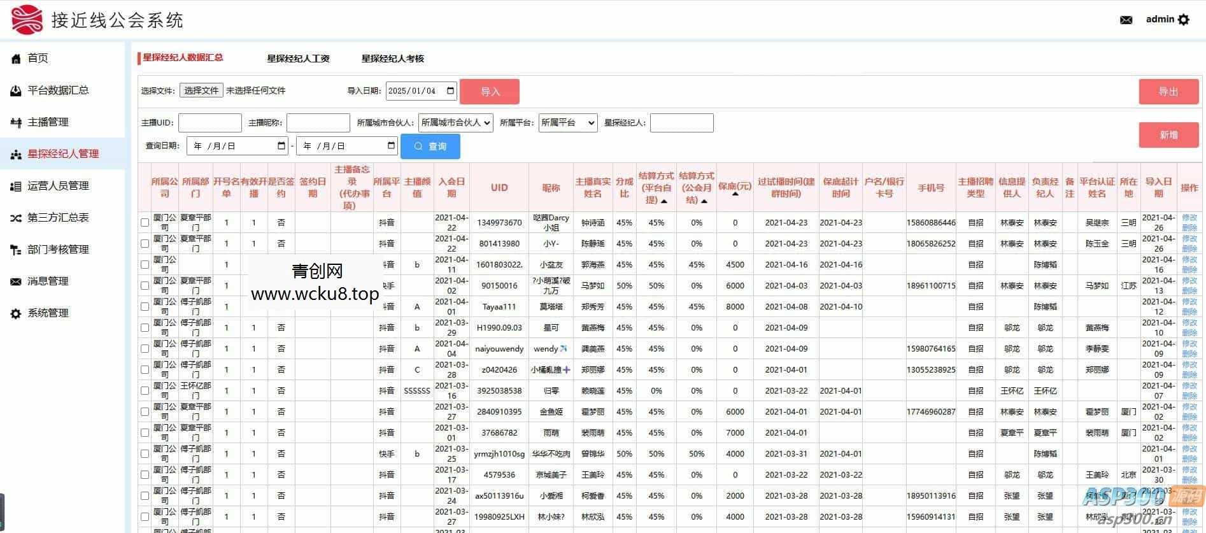Click 选择文件 file button

click(201, 91)
